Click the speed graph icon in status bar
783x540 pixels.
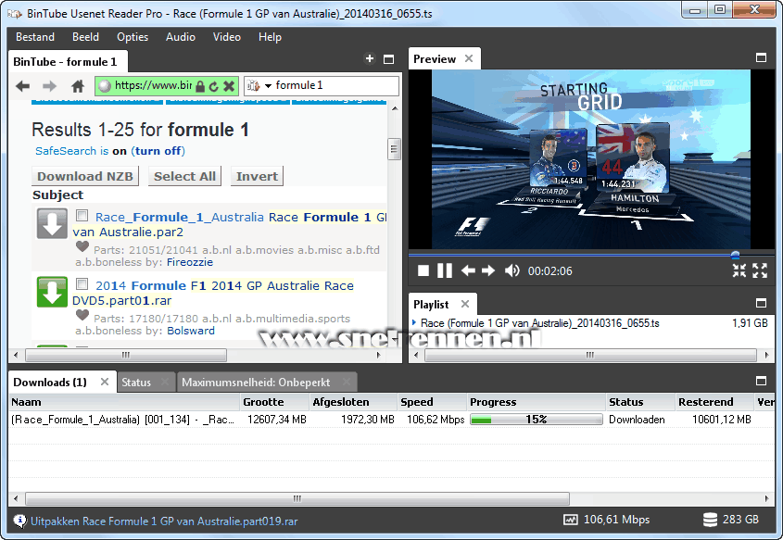point(570,520)
